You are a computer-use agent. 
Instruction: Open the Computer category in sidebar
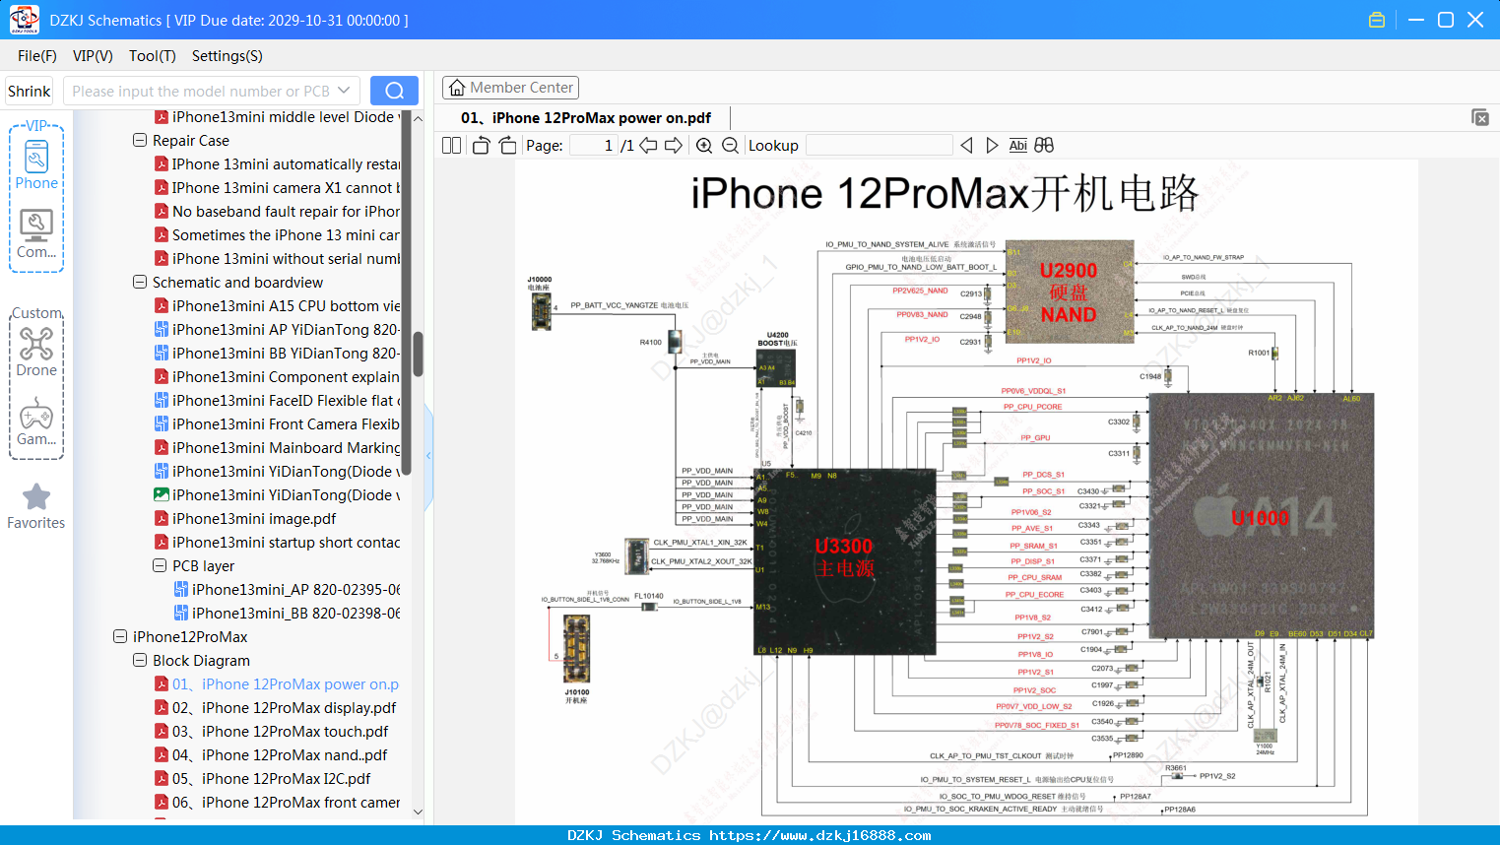coord(36,234)
